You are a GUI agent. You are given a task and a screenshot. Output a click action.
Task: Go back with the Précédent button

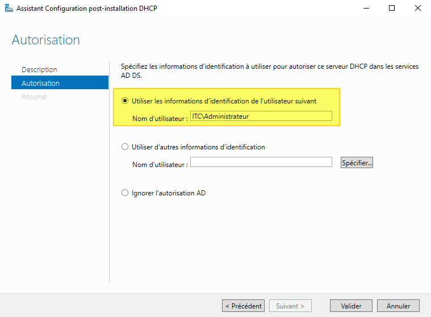pos(243,306)
